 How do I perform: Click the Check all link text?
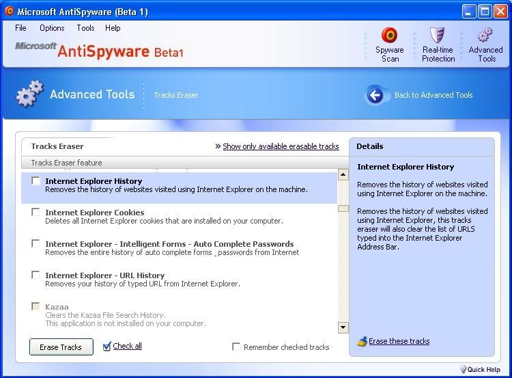(128, 346)
